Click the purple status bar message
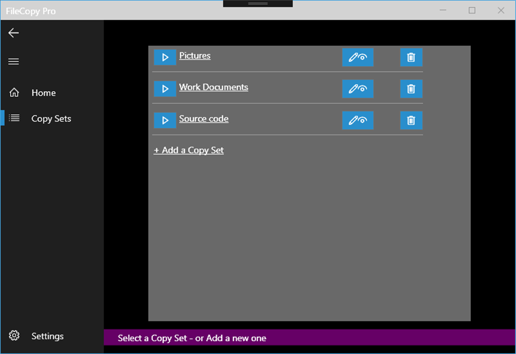The height and width of the screenshot is (354, 516). pos(191,338)
